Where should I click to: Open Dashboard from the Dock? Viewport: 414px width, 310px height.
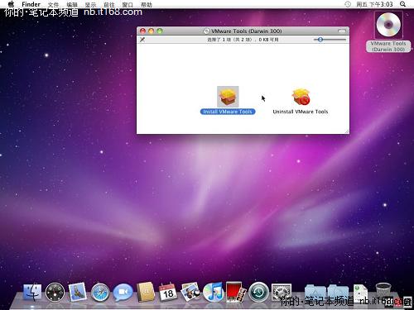coord(55,292)
